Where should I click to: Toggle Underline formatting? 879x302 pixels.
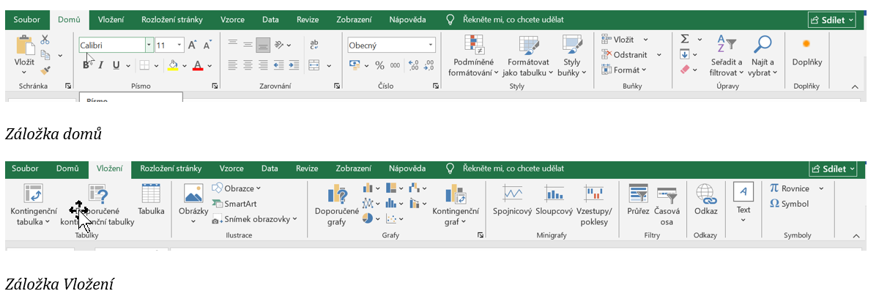coord(115,65)
